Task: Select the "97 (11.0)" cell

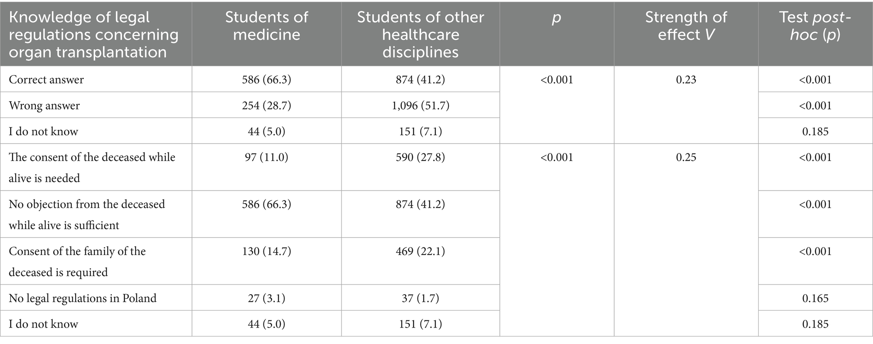Action: coord(266,157)
